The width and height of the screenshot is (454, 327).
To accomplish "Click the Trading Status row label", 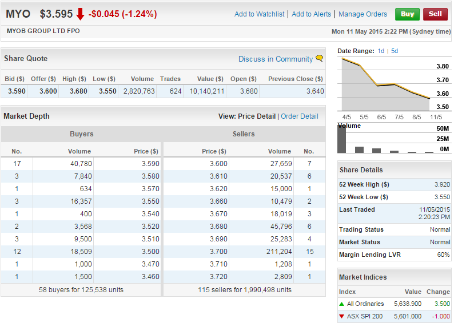I will [x=361, y=229].
